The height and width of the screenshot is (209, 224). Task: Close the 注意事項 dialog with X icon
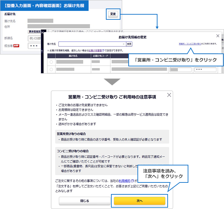169,95
